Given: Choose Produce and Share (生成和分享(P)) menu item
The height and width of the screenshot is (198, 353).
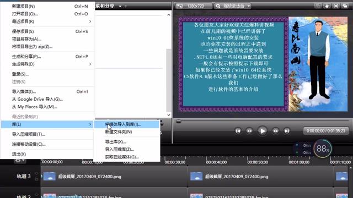Looking at the screenshot, I should (x=47, y=57).
